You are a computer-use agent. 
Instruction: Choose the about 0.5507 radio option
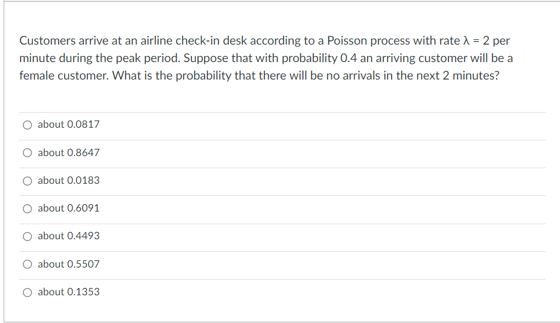(x=28, y=264)
